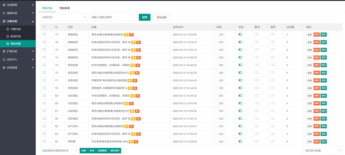Click the 移动 button below table
The height and width of the screenshot is (155, 345).
click(92, 151)
